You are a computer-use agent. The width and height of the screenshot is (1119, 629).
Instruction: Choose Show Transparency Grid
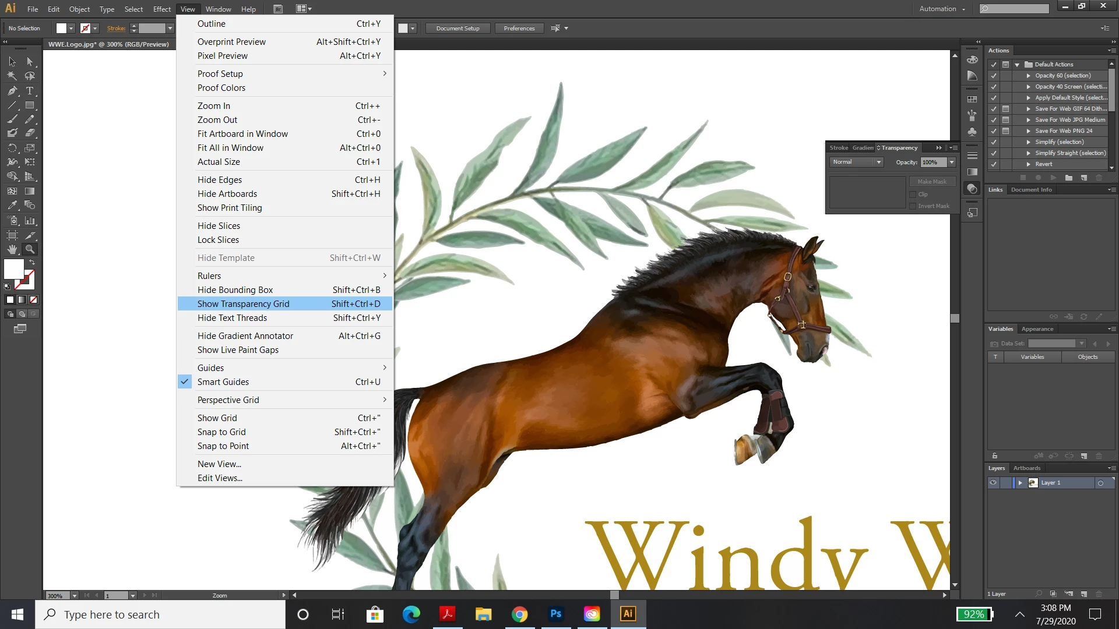[244, 304]
